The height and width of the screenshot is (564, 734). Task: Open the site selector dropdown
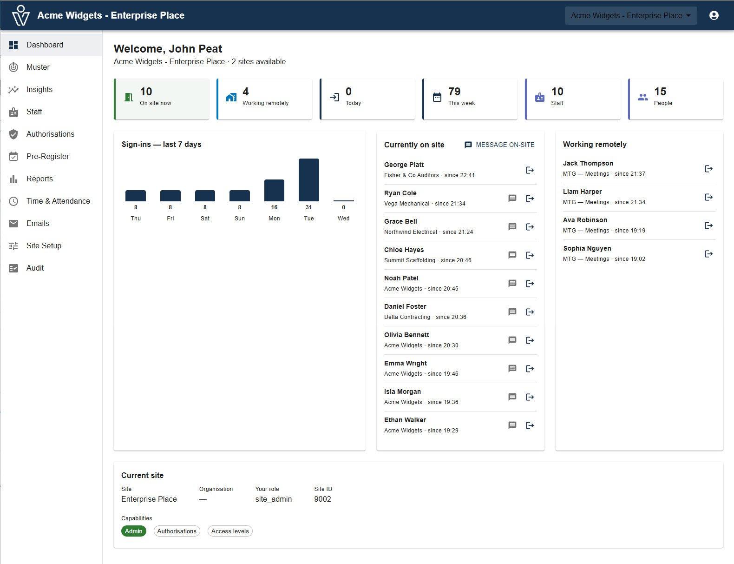(x=631, y=15)
